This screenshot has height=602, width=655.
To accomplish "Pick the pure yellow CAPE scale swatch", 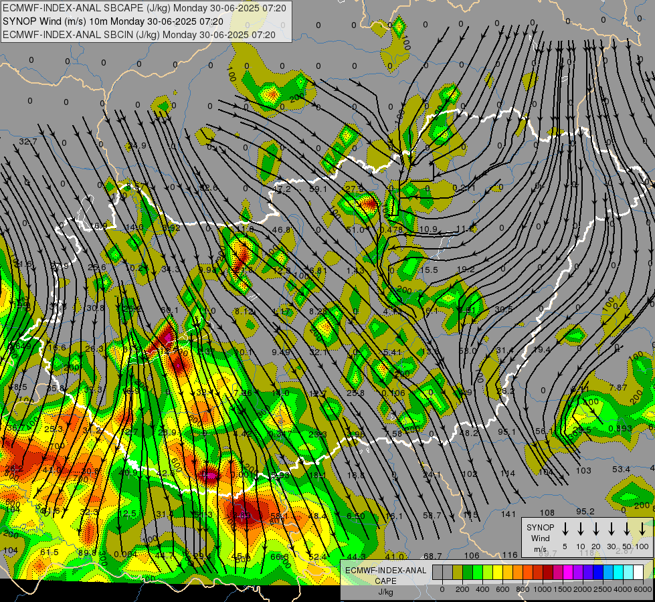I will coord(498,573).
